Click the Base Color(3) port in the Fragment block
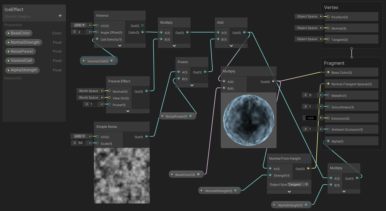 click(328, 72)
